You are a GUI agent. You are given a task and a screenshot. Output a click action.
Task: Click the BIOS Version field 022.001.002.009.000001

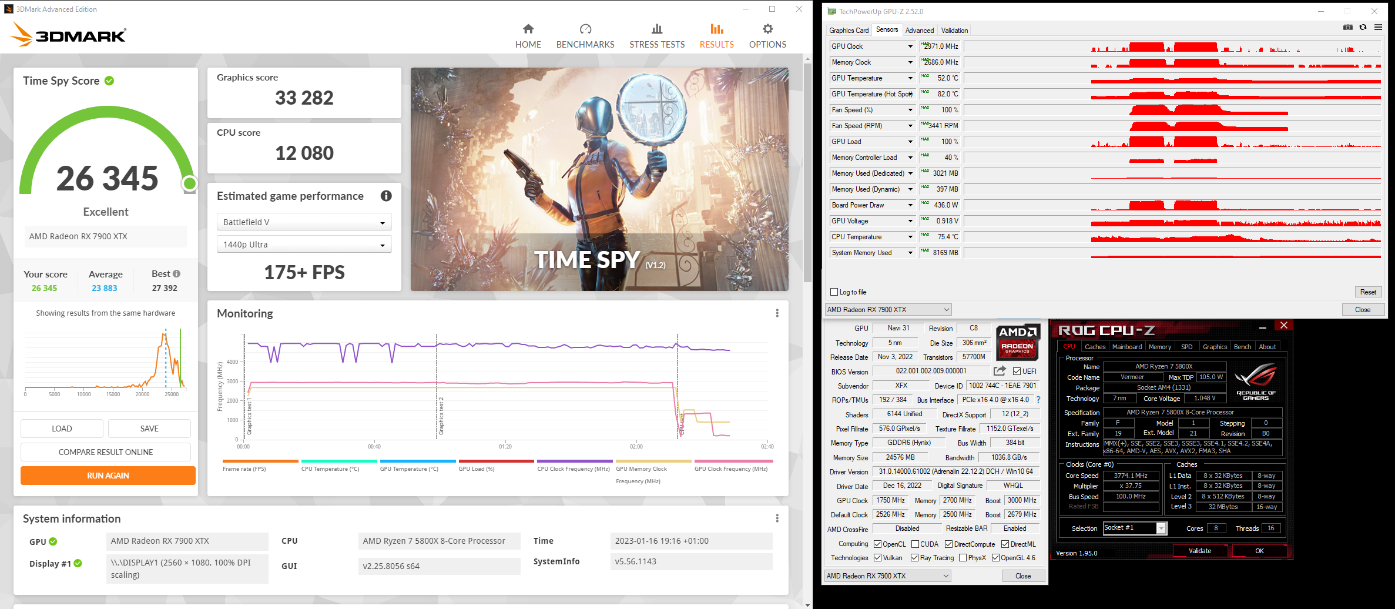tap(931, 371)
